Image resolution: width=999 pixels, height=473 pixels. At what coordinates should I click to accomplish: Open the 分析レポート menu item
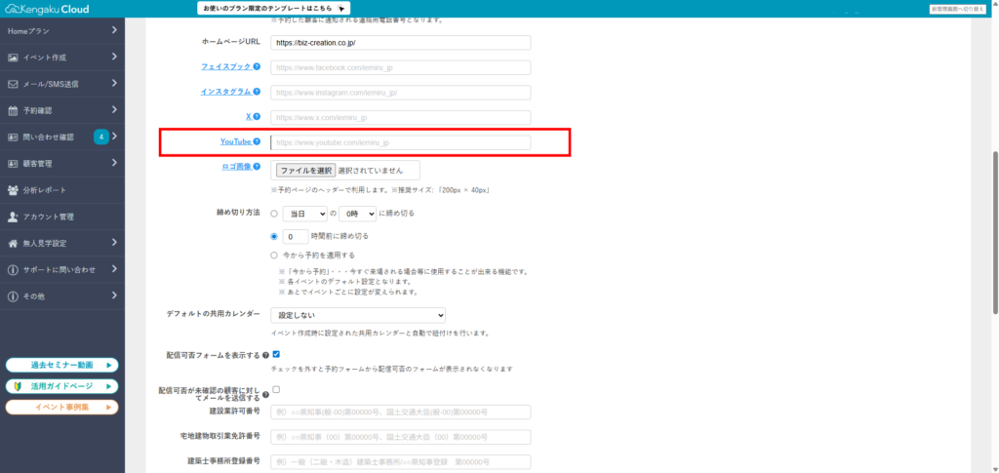click(62, 190)
